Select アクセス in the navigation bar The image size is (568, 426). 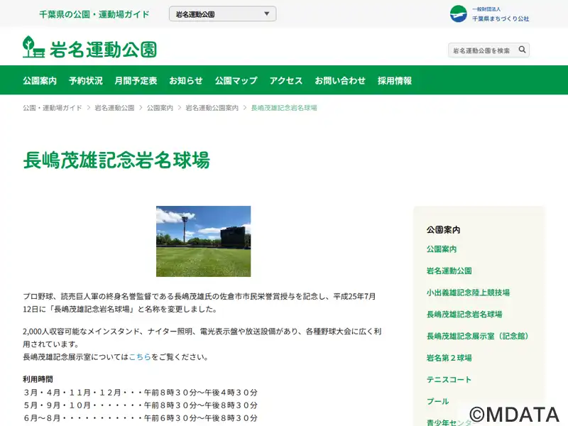click(x=286, y=81)
